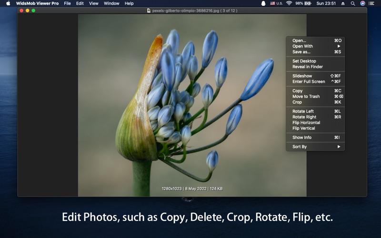Image resolution: width=381 pixels, height=238 pixels.
Task: Click the notification bell icon in menu bar
Action: pyautogui.click(x=263, y=3)
